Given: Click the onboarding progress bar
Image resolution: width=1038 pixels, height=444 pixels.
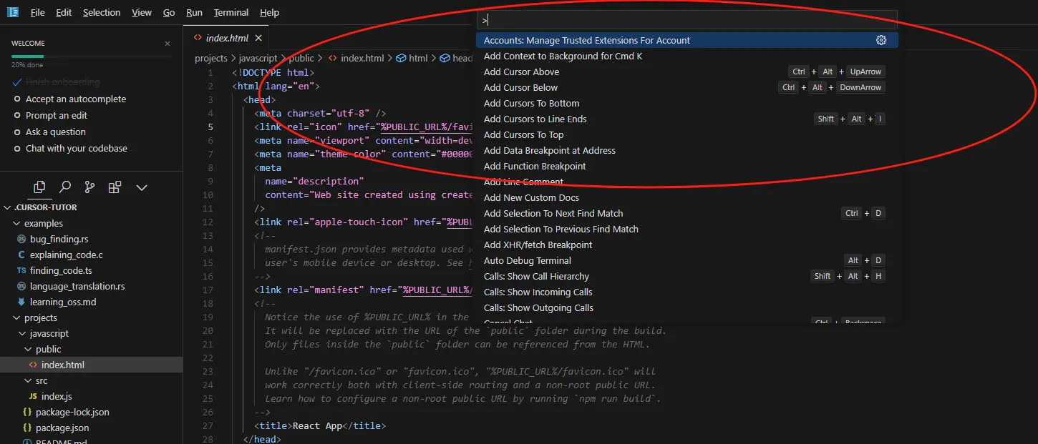Looking at the screenshot, I should click(91, 56).
